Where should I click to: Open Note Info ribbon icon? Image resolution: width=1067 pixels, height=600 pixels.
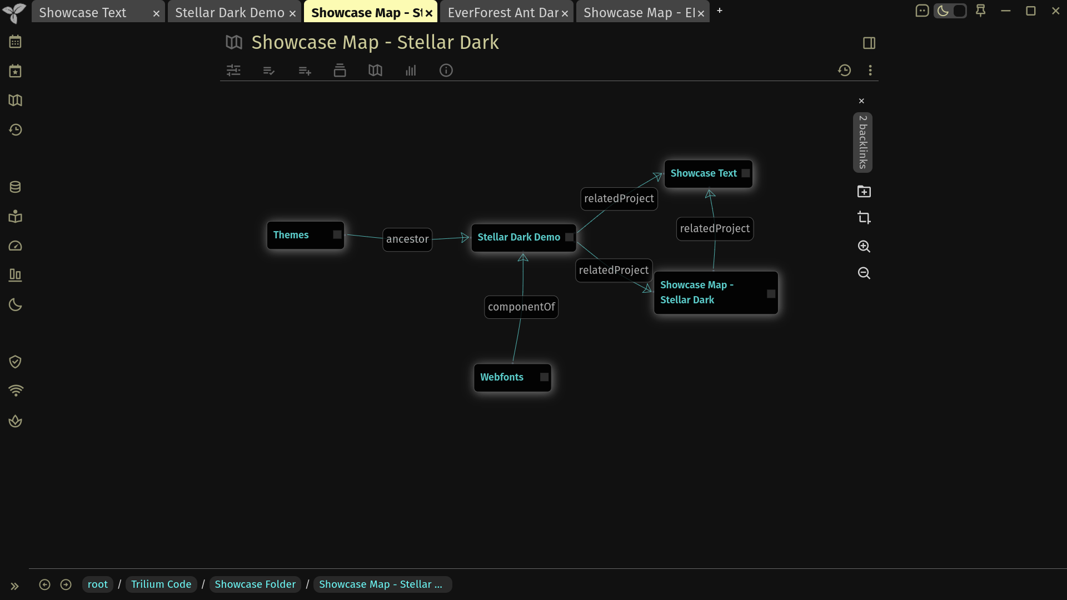446,71
